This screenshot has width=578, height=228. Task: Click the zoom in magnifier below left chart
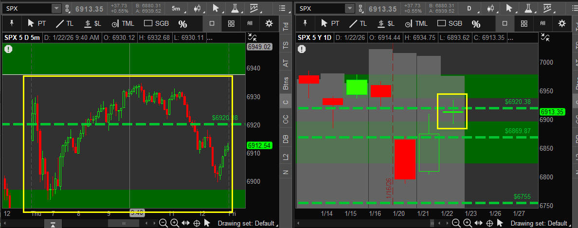point(175,223)
